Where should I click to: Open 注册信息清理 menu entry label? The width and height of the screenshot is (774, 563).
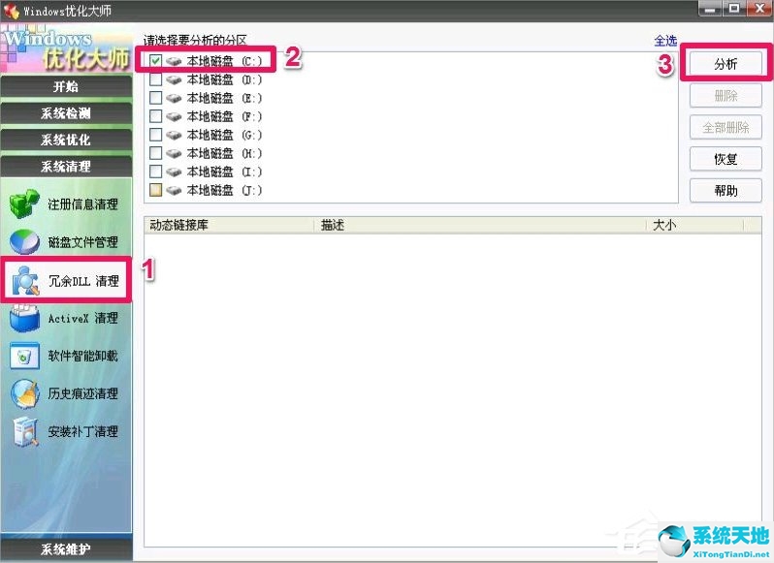(x=83, y=204)
